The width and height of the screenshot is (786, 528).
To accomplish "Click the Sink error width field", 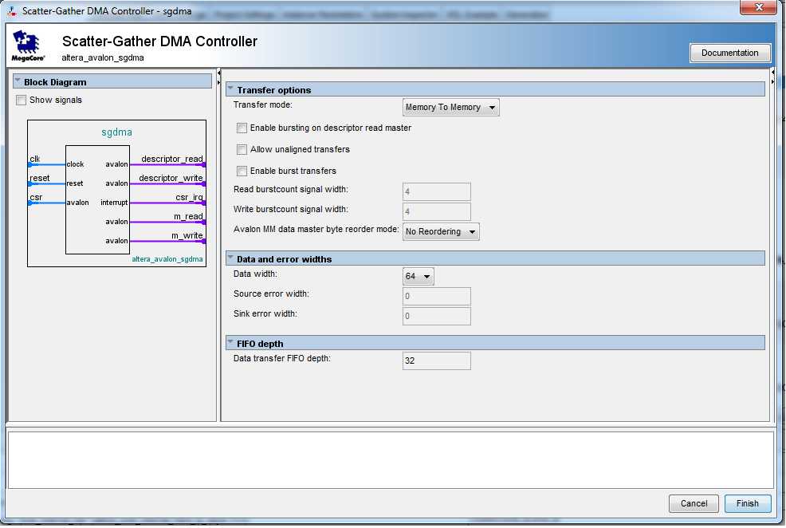I will click(436, 316).
